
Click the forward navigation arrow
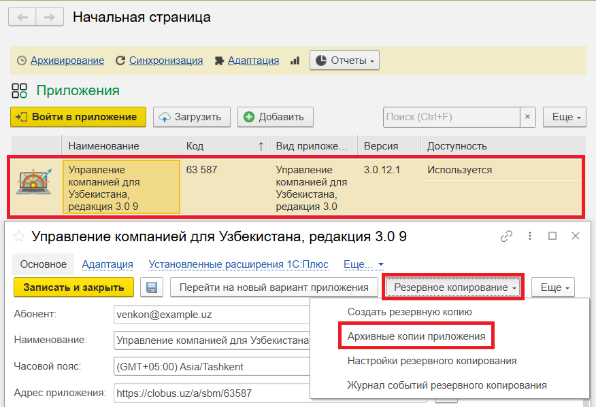[x=49, y=18]
